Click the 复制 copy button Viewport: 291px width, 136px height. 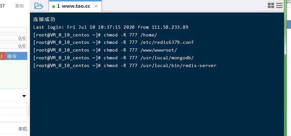[x=19, y=6]
